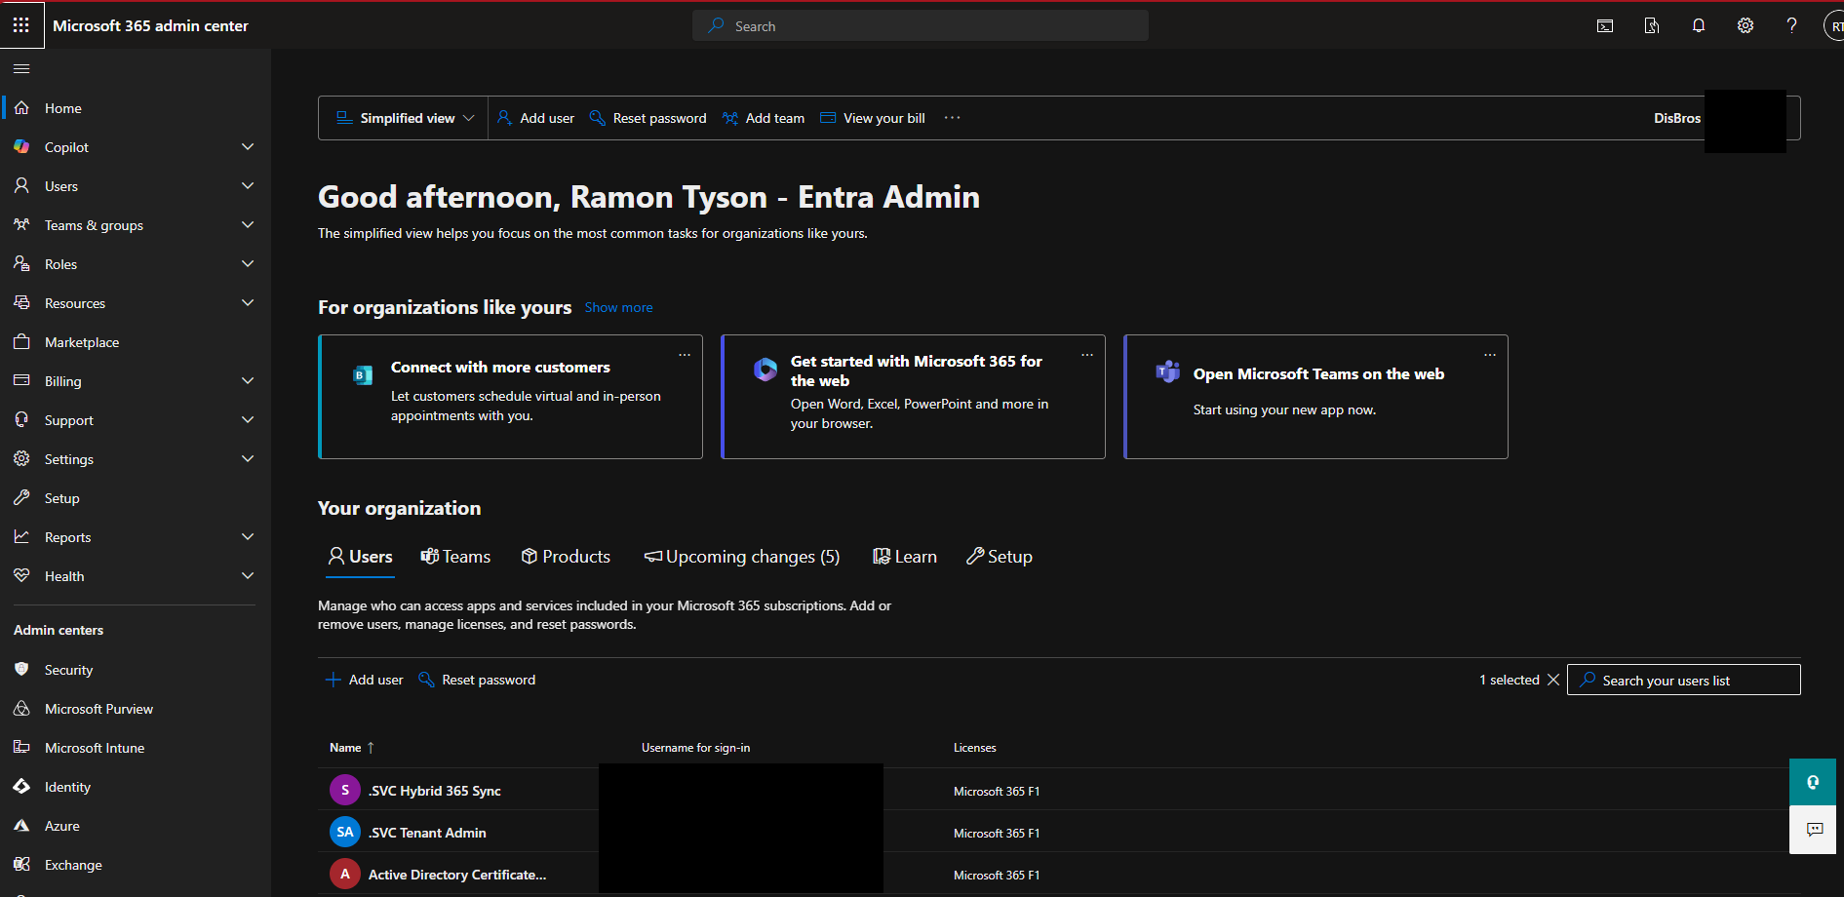Viewport: 1844px width, 897px height.
Task: Switch to Upcoming changes tab
Action: tap(742, 557)
